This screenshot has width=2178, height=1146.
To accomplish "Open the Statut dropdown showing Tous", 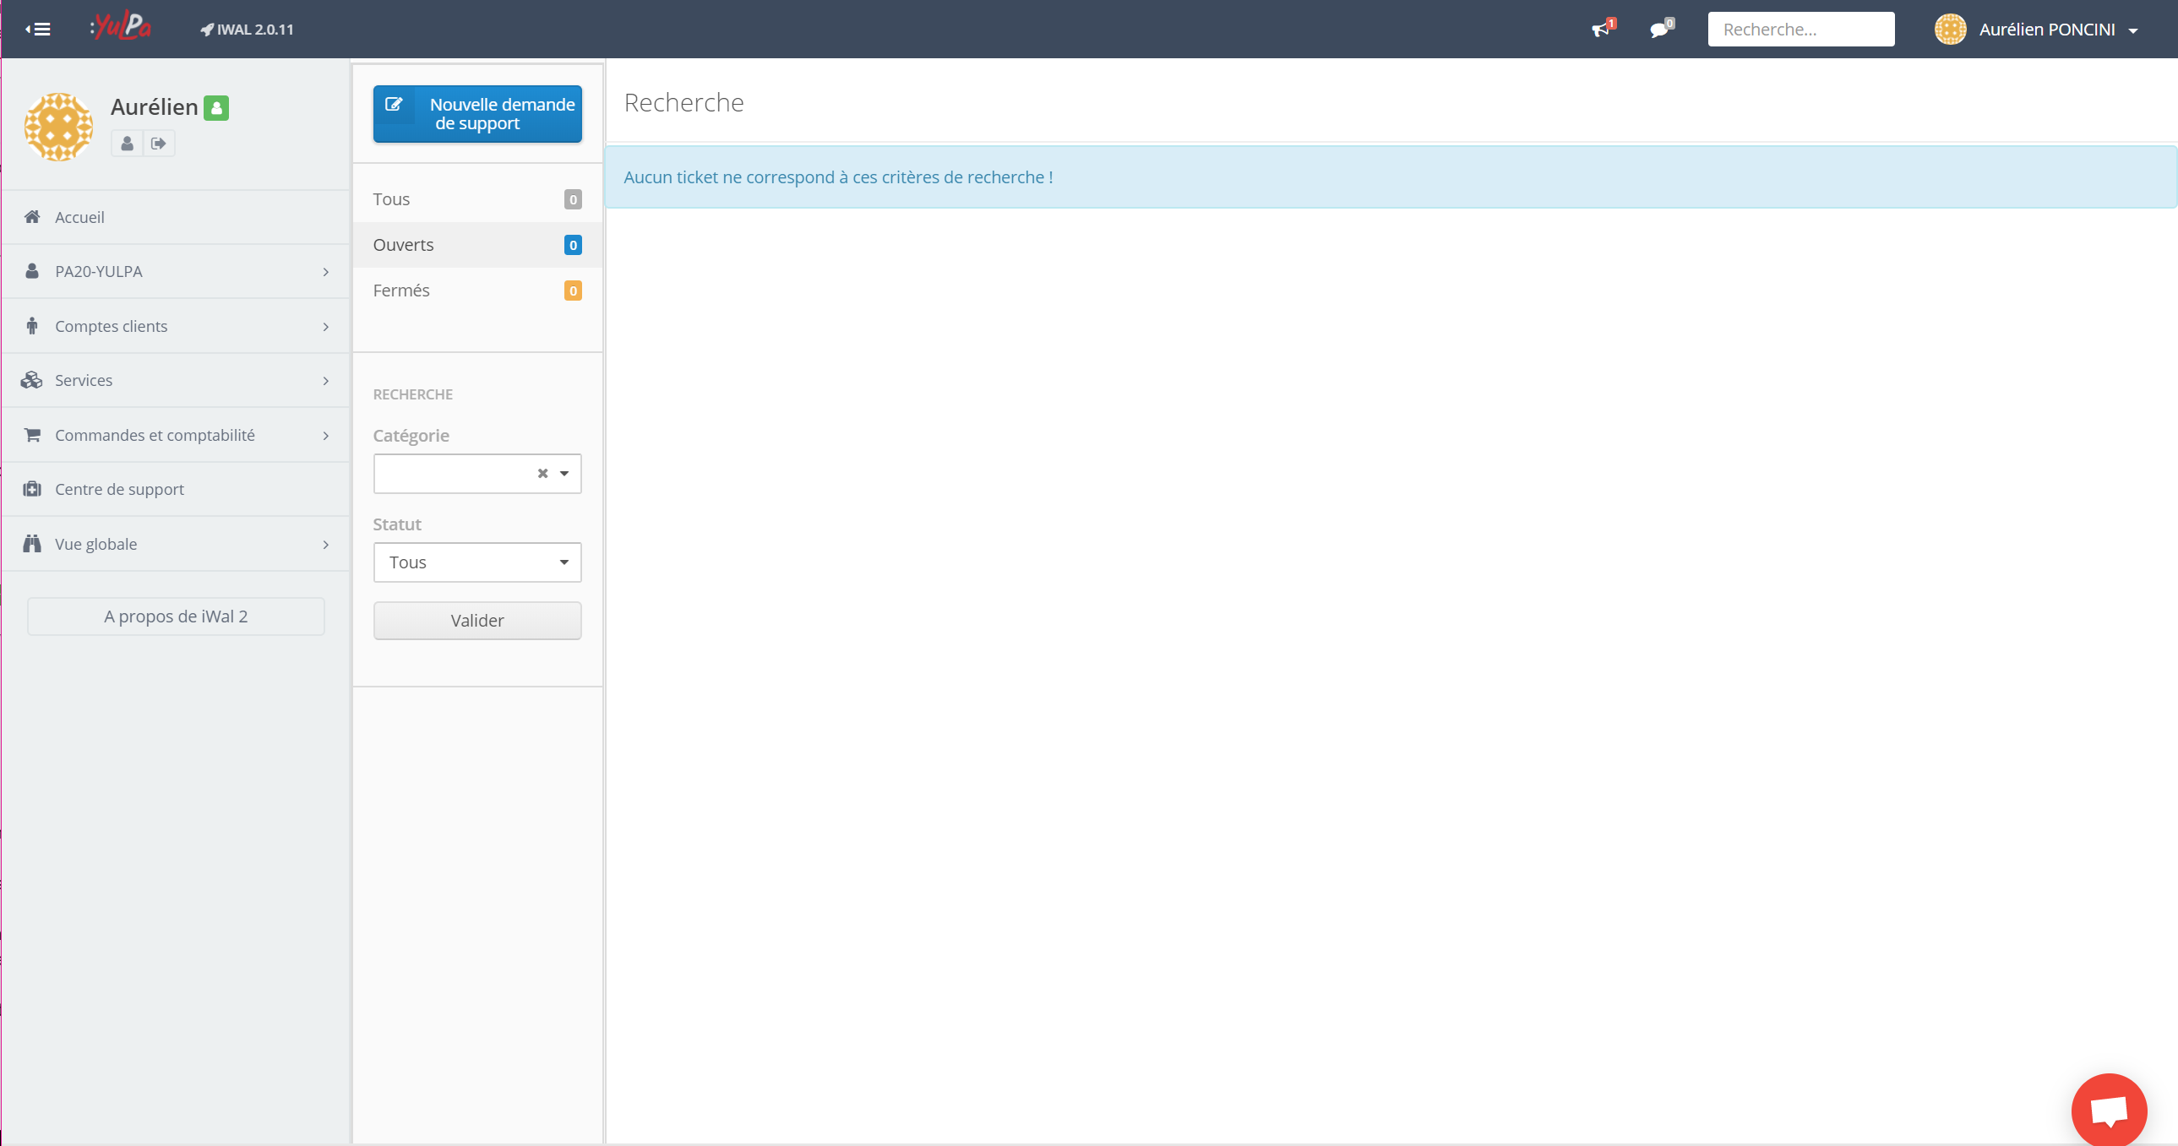I will coord(477,562).
